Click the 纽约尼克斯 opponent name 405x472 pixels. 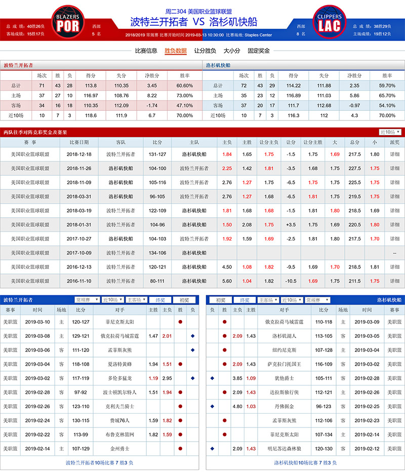(x=284, y=350)
